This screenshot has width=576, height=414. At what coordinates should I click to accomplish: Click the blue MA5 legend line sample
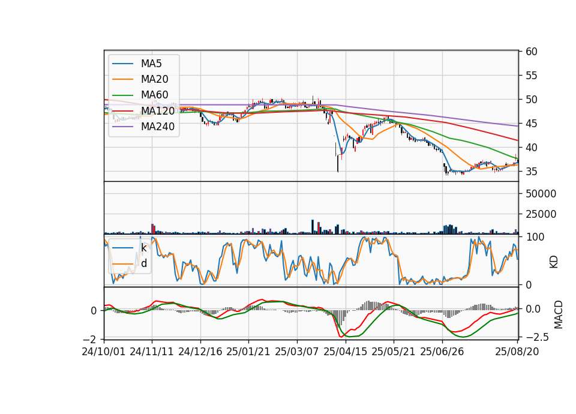point(122,64)
